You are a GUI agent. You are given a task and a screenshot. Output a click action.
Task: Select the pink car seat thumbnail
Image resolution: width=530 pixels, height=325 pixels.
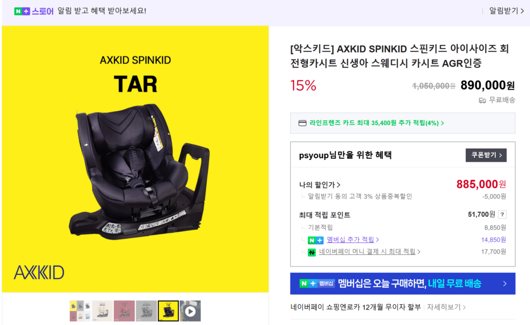(124, 311)
